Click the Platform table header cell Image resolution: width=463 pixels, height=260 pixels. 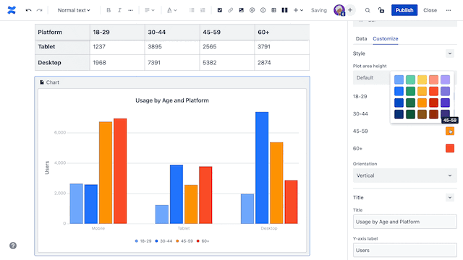point(62,32)
